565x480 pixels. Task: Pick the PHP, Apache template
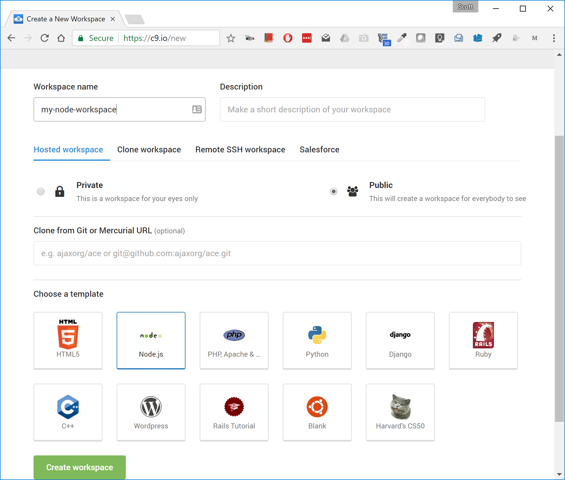click(x=234, y=340)
